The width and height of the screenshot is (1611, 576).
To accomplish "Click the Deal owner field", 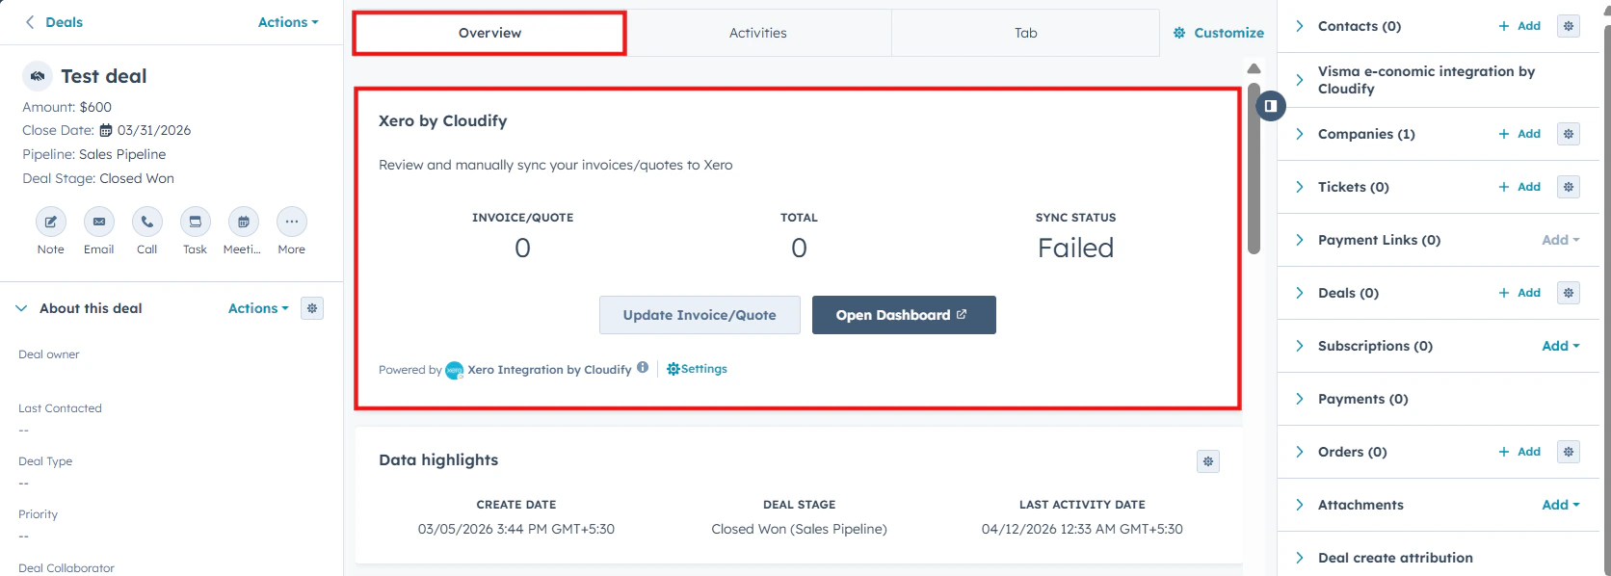I will 172,364.
